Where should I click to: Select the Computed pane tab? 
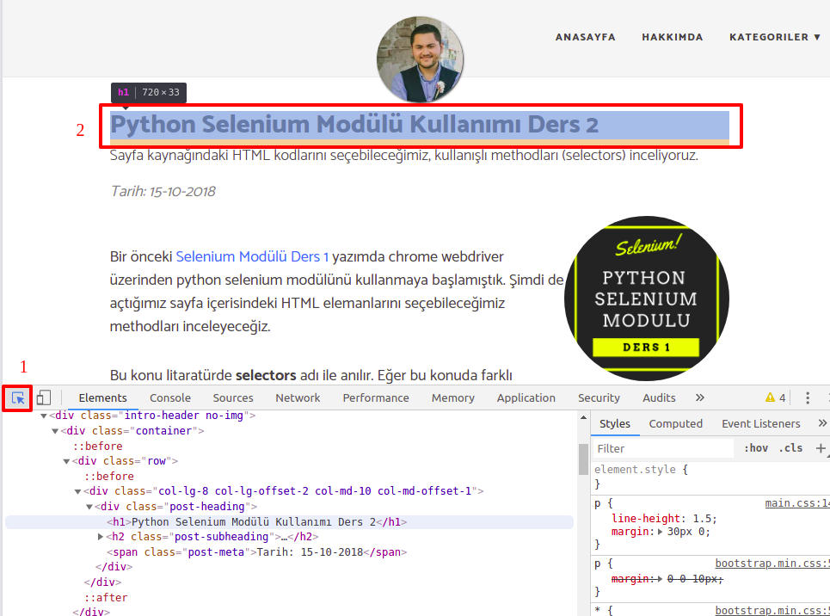click(675, 424)
